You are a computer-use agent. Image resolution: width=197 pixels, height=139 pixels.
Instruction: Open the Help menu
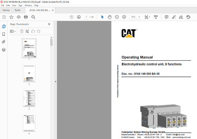[36, 5]
